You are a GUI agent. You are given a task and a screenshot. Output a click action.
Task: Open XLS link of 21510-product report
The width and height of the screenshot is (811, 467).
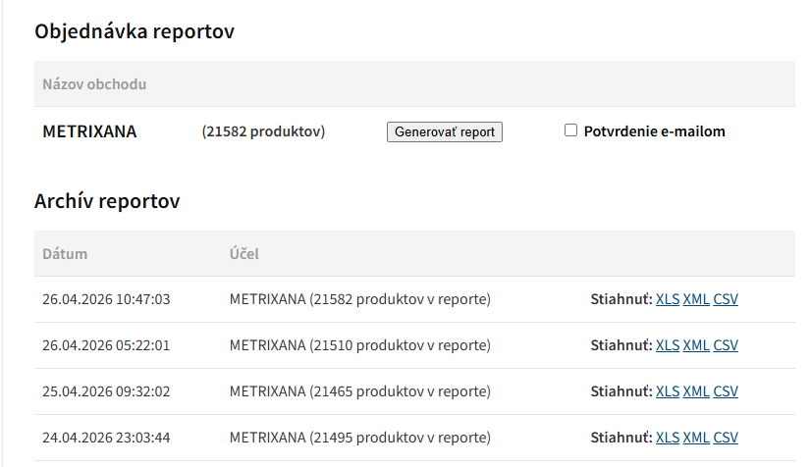(x=667, y=345)
